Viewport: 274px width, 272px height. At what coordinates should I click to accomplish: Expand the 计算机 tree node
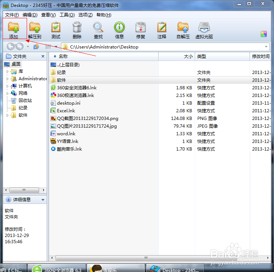(x=7, y=86)
